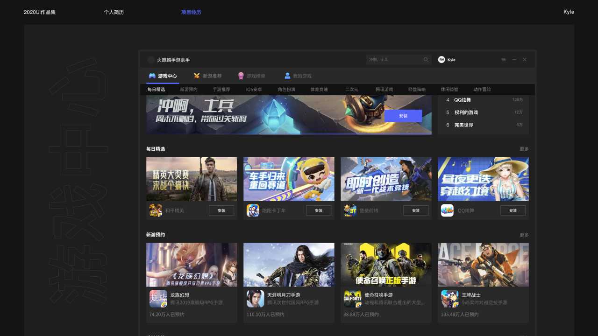Screen dimensions: 598x336
Task: Click the 5v5实时对战竞技手游 description
Action: point(484,303)
